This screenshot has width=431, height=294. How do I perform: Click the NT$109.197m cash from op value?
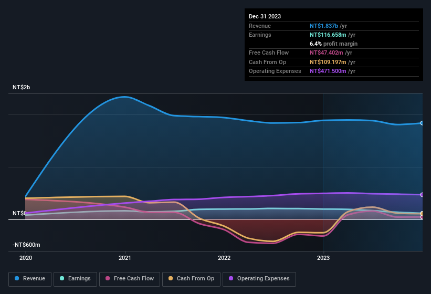pos(328,62)
